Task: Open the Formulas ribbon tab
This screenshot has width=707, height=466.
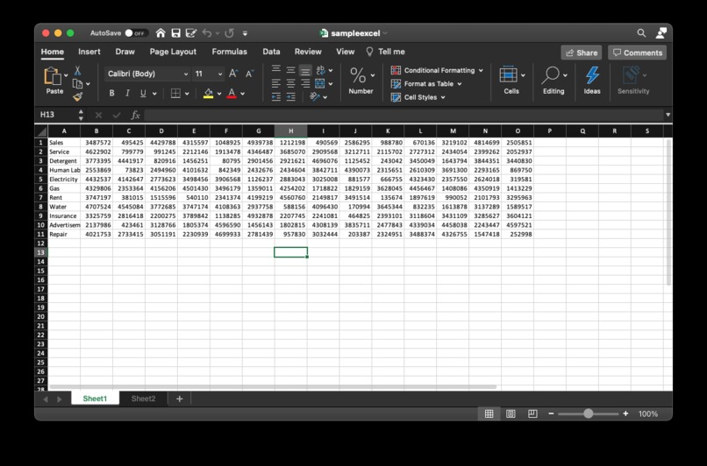Action: click(x=230, y=52)
